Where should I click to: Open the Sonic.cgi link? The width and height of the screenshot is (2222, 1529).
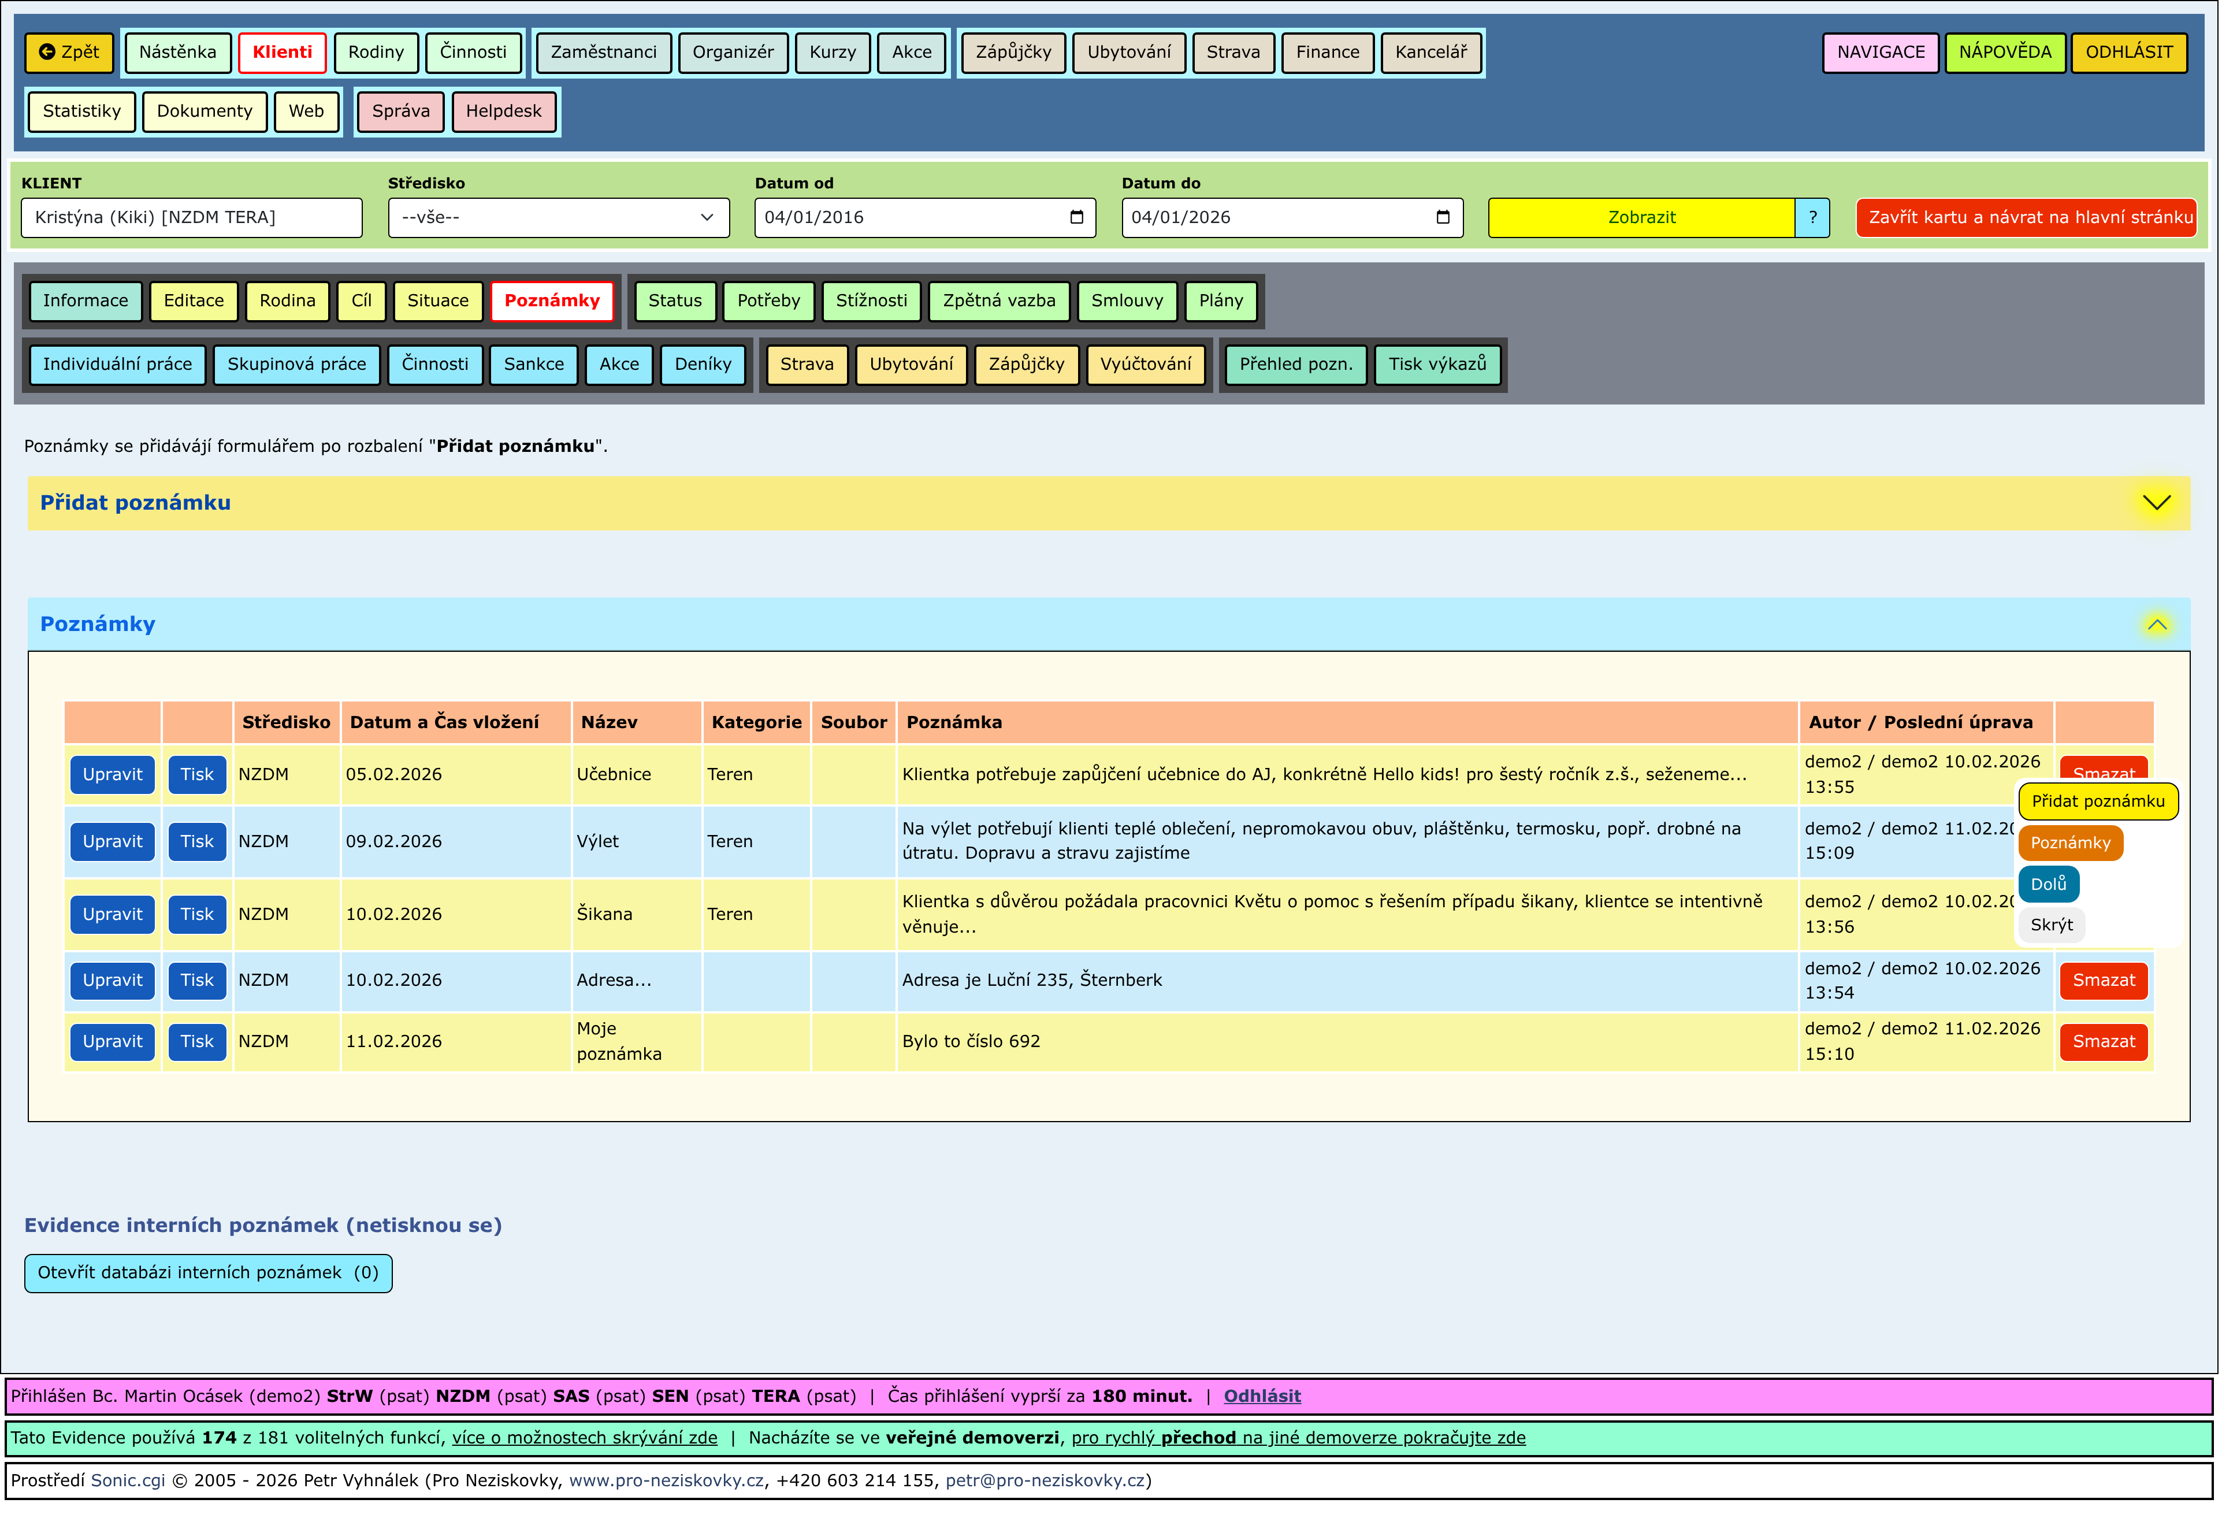point(127,1481)
